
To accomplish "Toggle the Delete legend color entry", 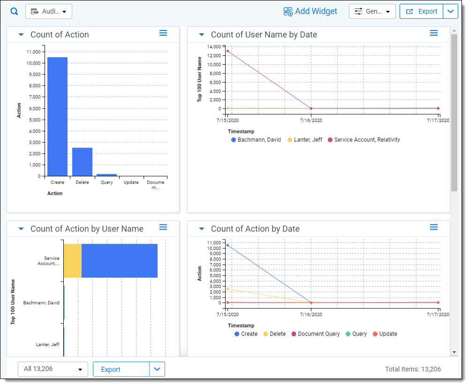I will click(x=274, y=334).
